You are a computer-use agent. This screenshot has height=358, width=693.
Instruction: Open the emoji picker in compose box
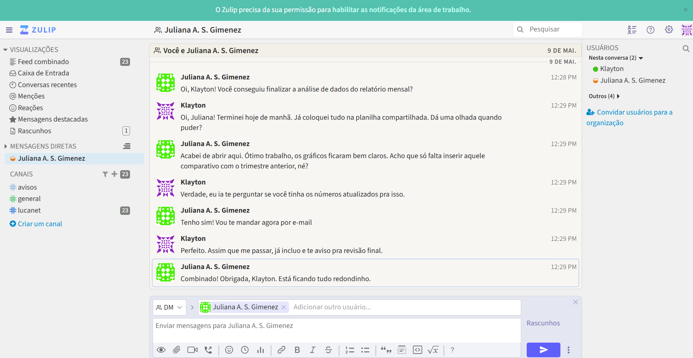(229, 350)
